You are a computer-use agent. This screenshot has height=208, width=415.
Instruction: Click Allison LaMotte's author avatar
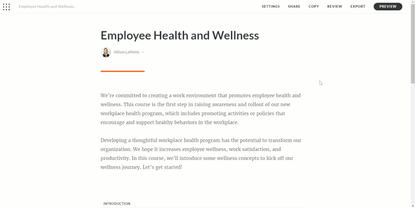tap(106, 52)
